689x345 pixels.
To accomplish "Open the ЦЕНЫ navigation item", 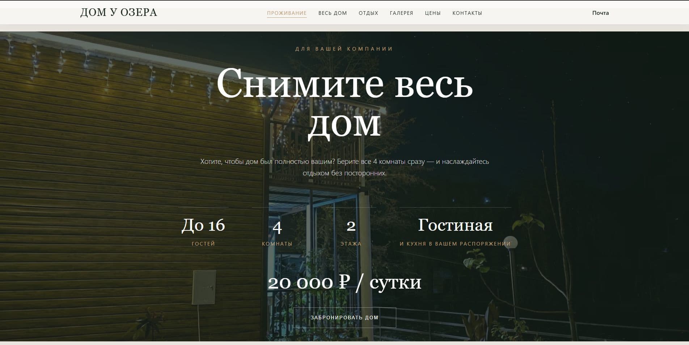I will coord(433,13).
